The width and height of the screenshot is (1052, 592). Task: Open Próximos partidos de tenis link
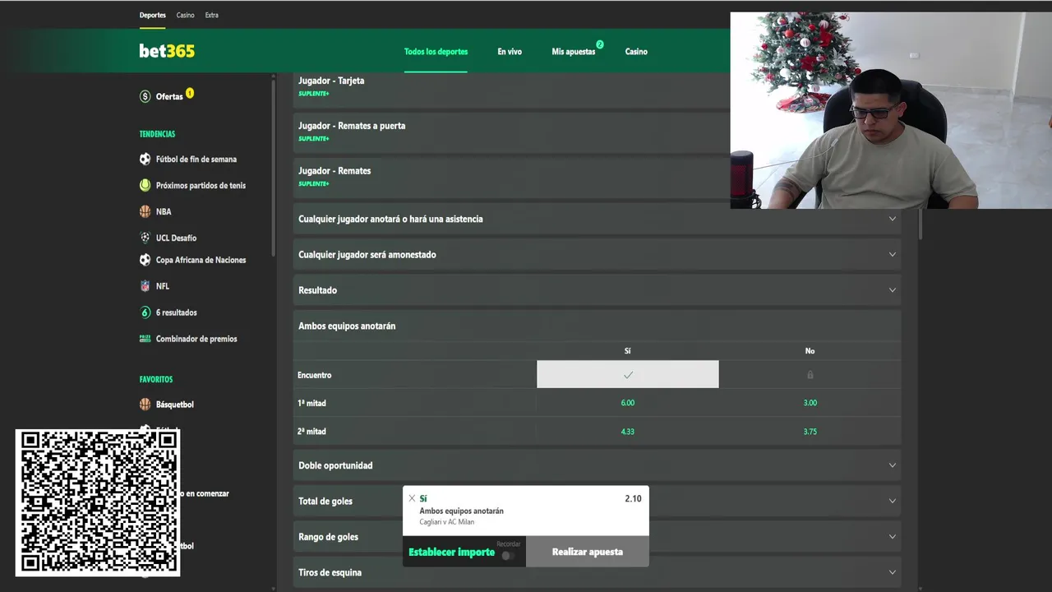201,186
